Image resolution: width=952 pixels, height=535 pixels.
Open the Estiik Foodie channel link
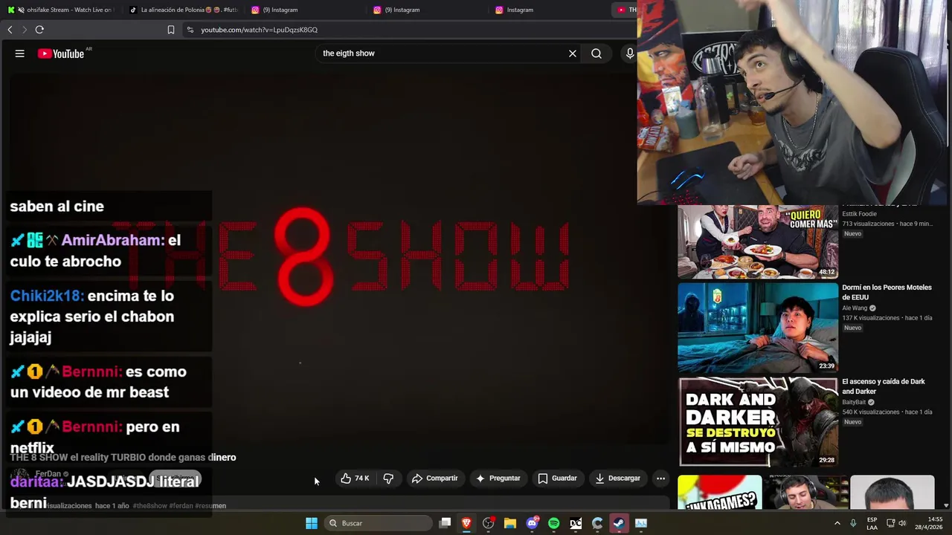859,214
